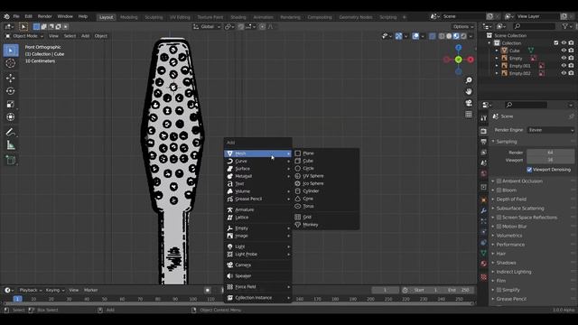The width and height of the screenshot is (578, 325).
Task: Open the Options dropdown
Action: 463,26
